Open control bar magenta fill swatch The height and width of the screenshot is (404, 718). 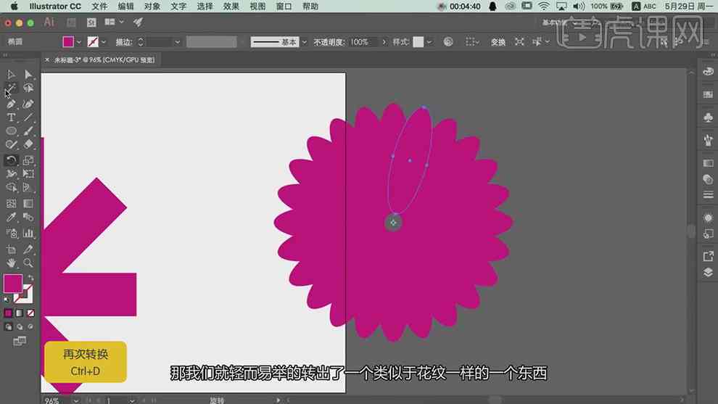coord(68,41)
